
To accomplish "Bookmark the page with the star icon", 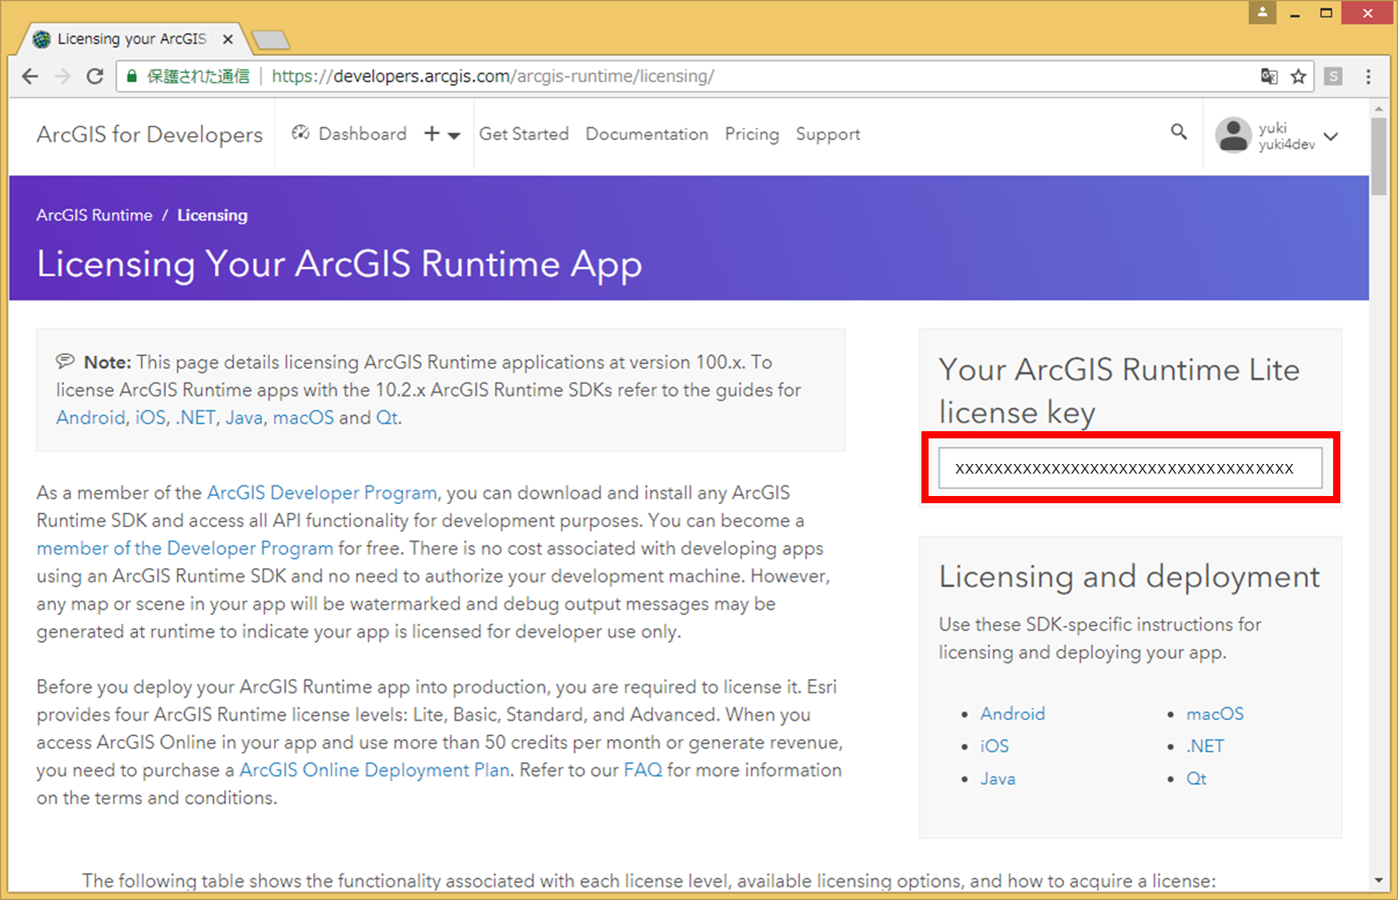I will coord(1298,77).
